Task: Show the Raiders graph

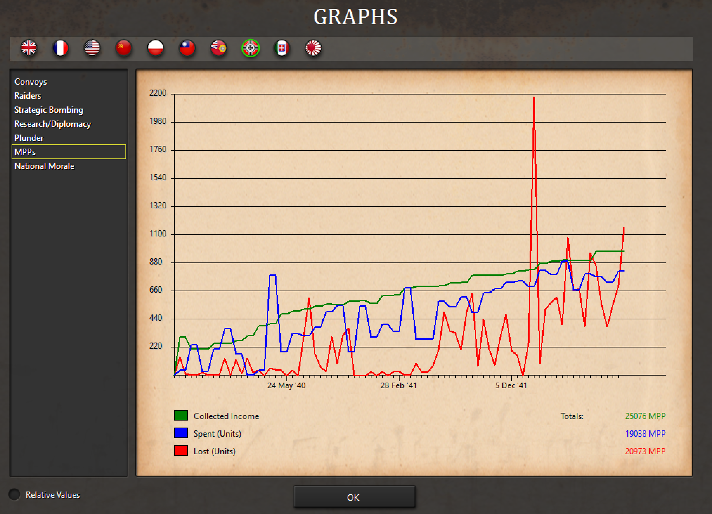Action: click(28, 96)
